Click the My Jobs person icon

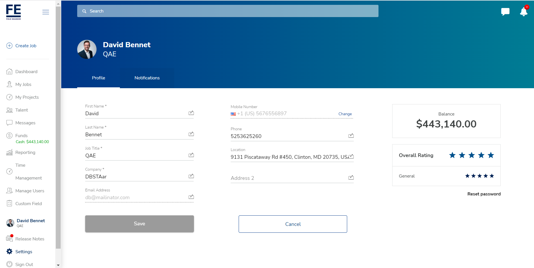point(9,84)
